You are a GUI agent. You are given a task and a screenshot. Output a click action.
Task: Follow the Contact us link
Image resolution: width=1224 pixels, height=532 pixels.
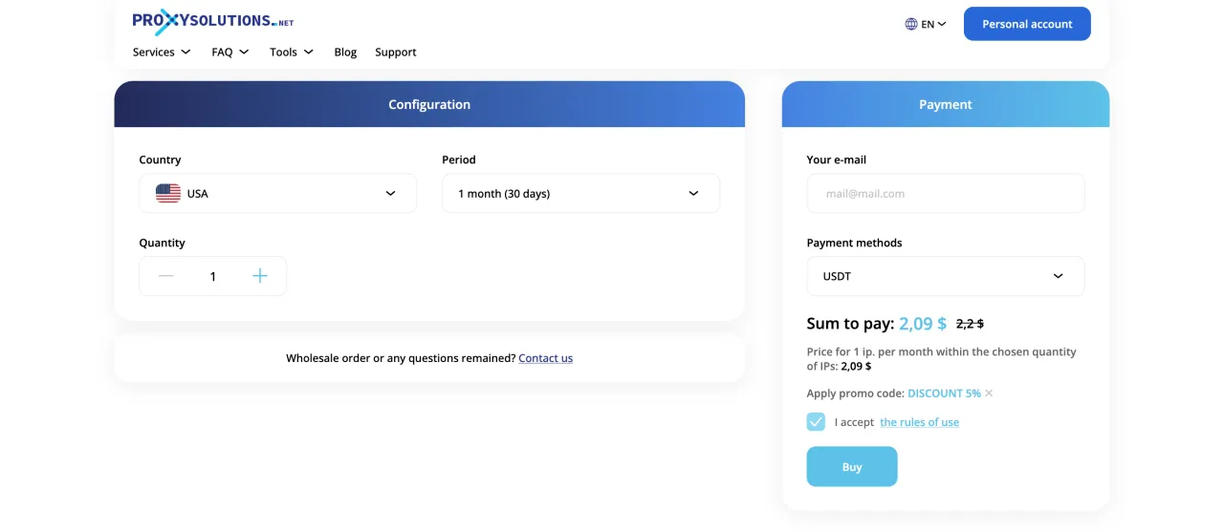click(545, 358)
